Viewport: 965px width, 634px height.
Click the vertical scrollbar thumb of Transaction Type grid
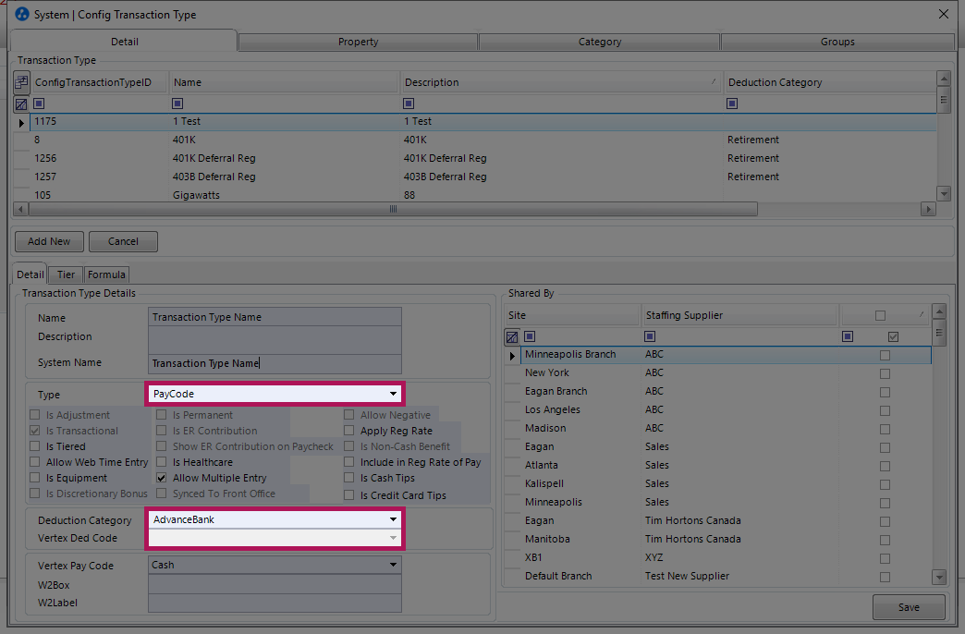944,100
